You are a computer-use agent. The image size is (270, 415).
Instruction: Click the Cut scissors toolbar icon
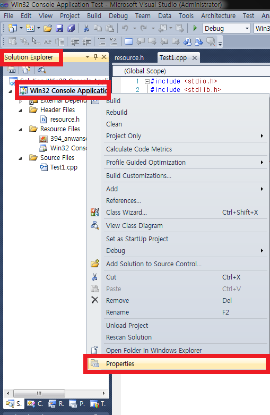click(x=86, y=28)
